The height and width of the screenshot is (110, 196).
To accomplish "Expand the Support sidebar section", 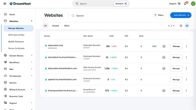I will pos(32,103).
